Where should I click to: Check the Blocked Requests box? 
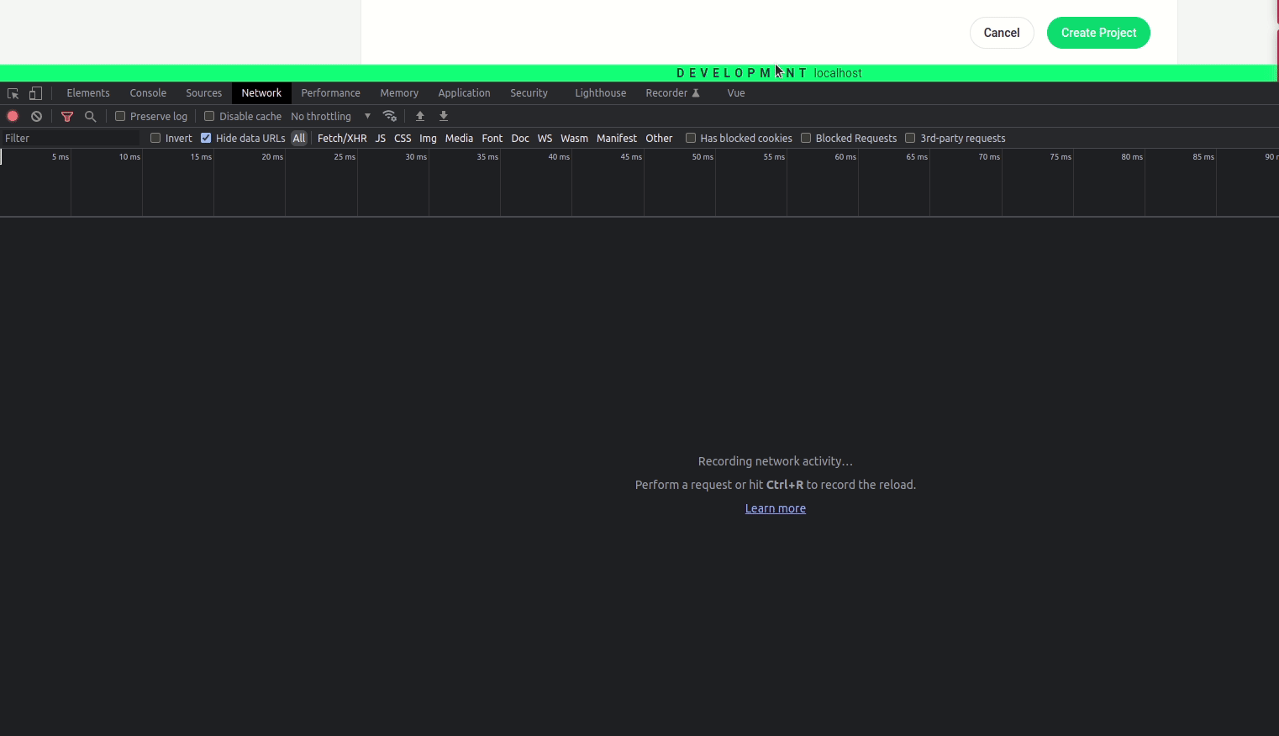(x=806, y=138)
